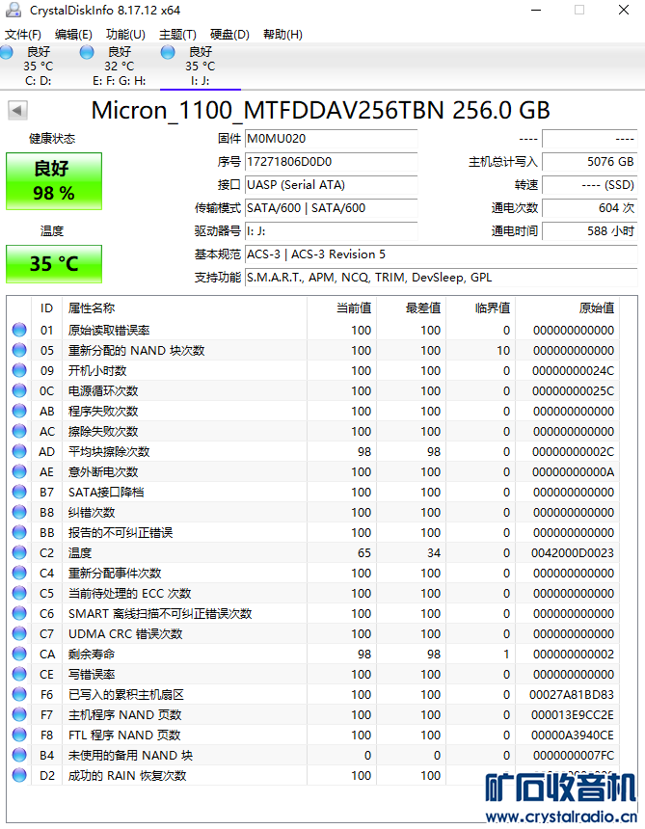This screenshot has height=829, width=645.
Task: Open the 功能(U) menu
Action: click(x=125, y=35)
